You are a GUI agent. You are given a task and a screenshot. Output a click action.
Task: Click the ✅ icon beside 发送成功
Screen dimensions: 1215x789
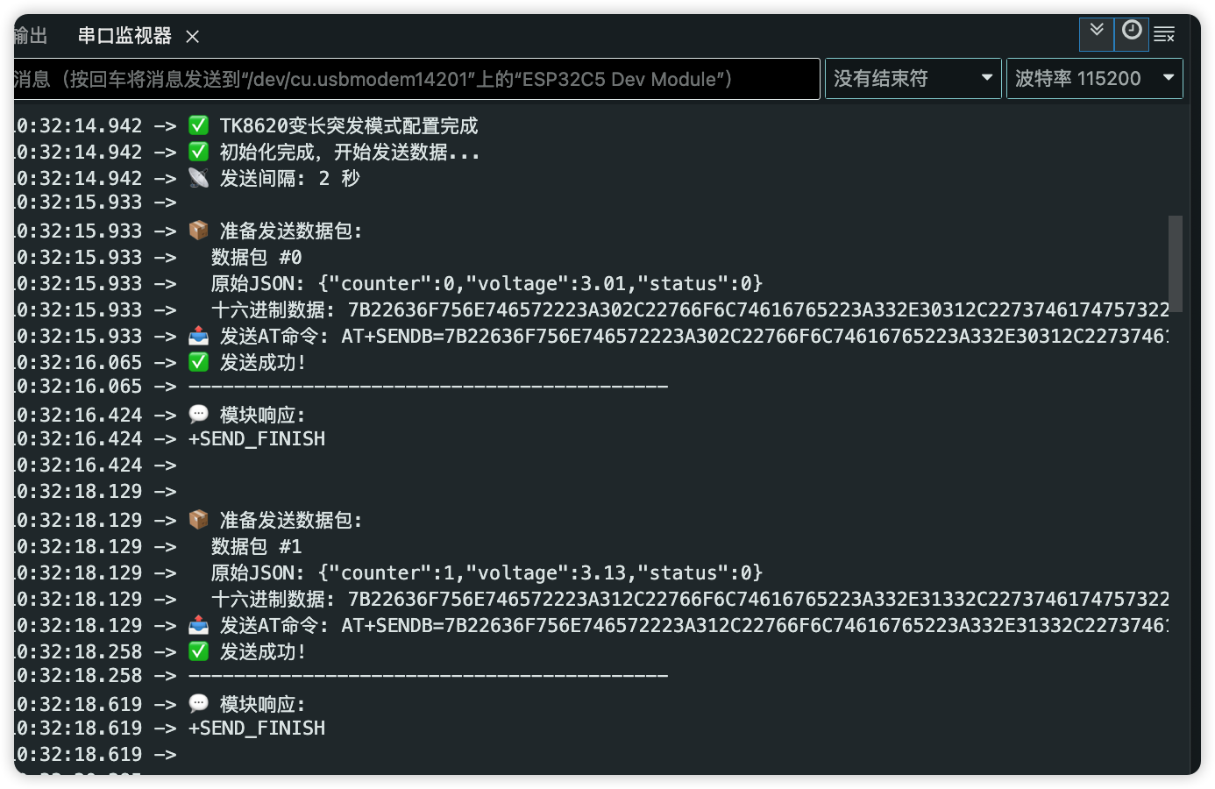tap(198, 361)
